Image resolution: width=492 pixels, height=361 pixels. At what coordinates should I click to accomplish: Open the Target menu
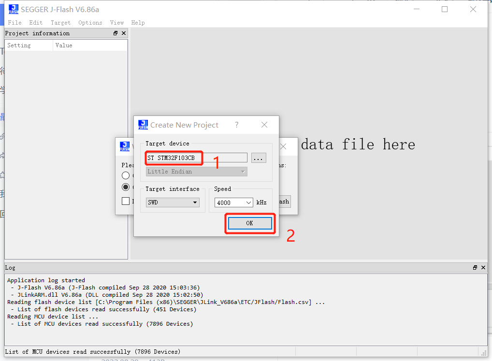tap(60, 23)
